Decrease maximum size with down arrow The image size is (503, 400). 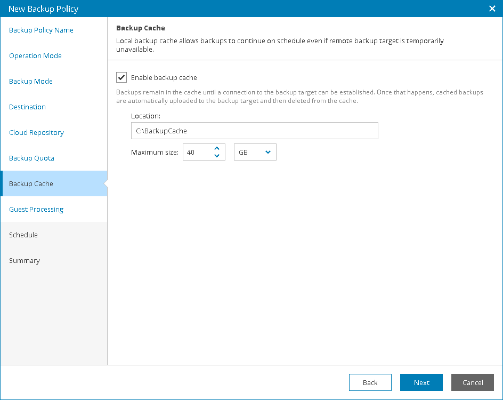coord(217,156)
